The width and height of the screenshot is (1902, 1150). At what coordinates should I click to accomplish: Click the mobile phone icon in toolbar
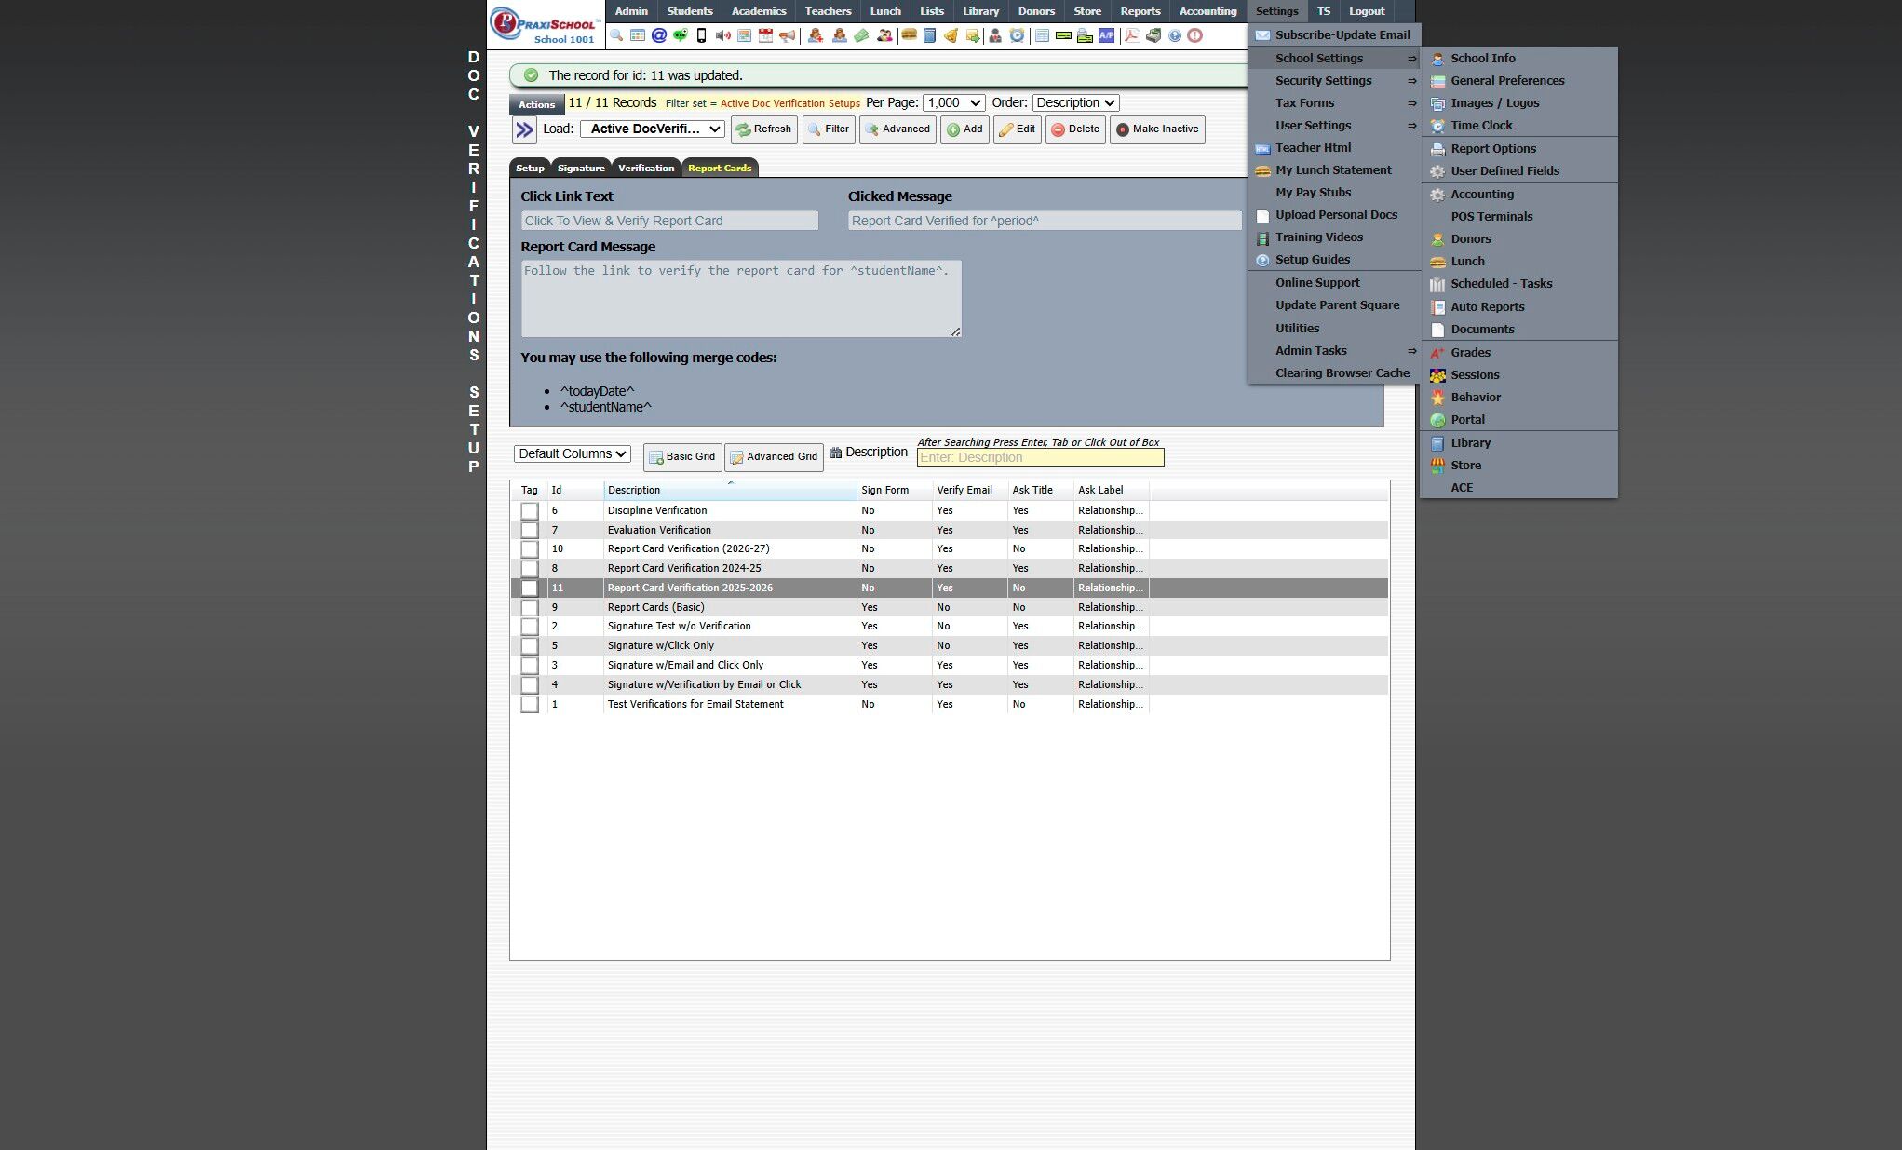pyautogui.click(x=701, y=36)
